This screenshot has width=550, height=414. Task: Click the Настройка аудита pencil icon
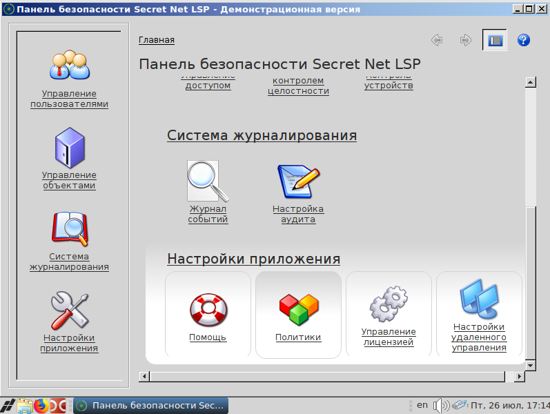298,181
